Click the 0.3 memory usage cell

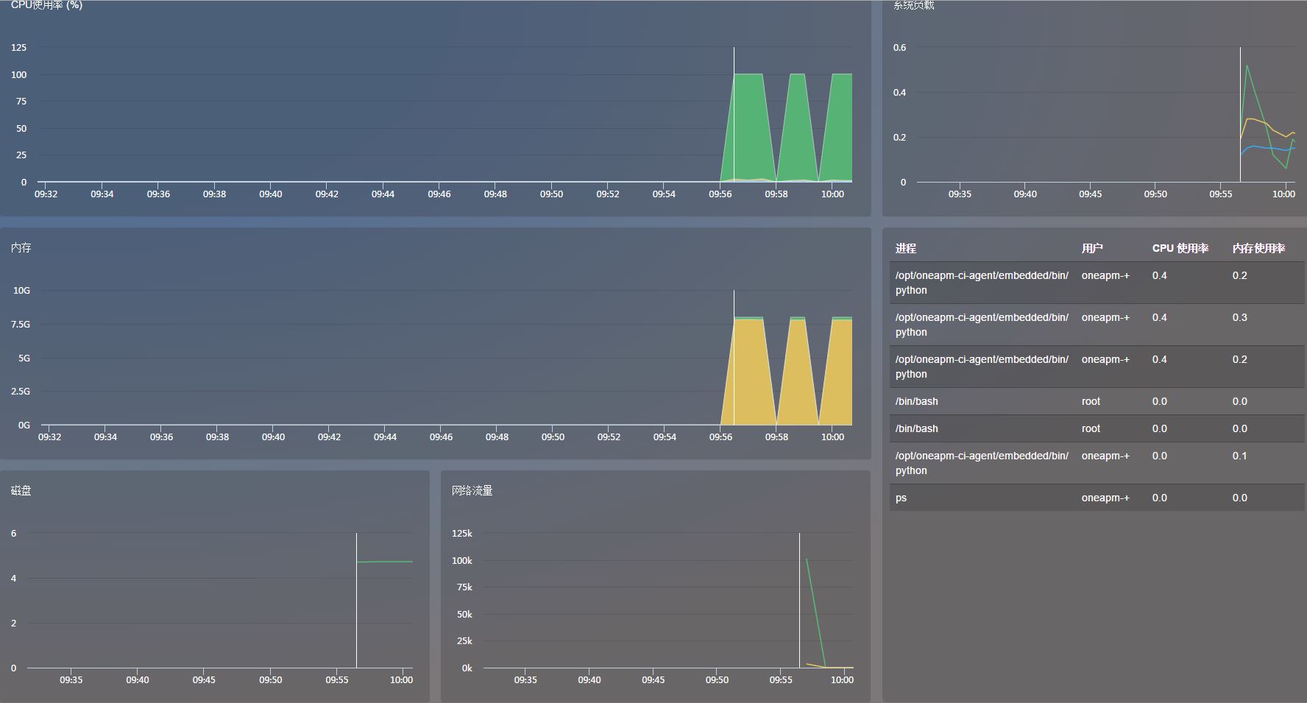(1240, 317)
